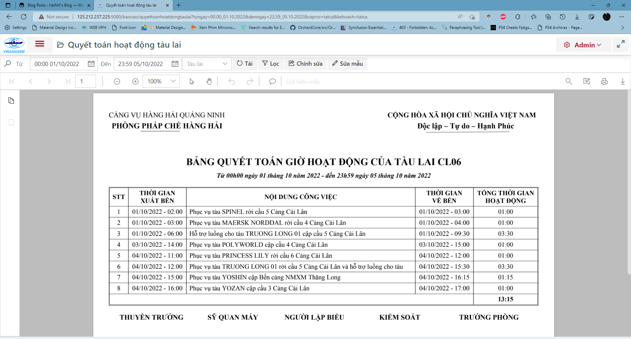Toggle fullscreen mode with expand arrows
Screen dimensions: 631x339
[620, 44]
